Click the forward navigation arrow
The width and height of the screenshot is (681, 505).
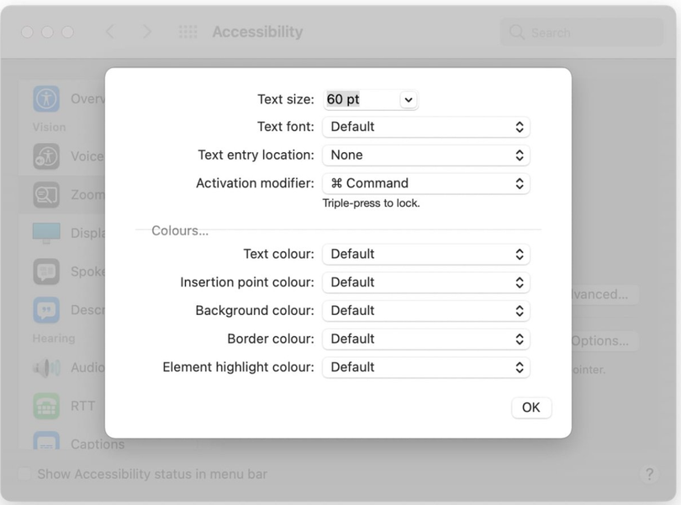tap(146, 31)
